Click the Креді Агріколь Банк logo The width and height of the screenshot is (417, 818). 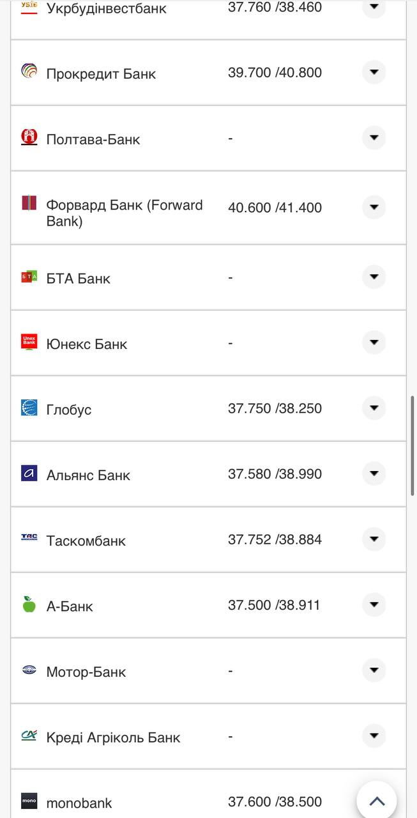[x=29, y=736]
